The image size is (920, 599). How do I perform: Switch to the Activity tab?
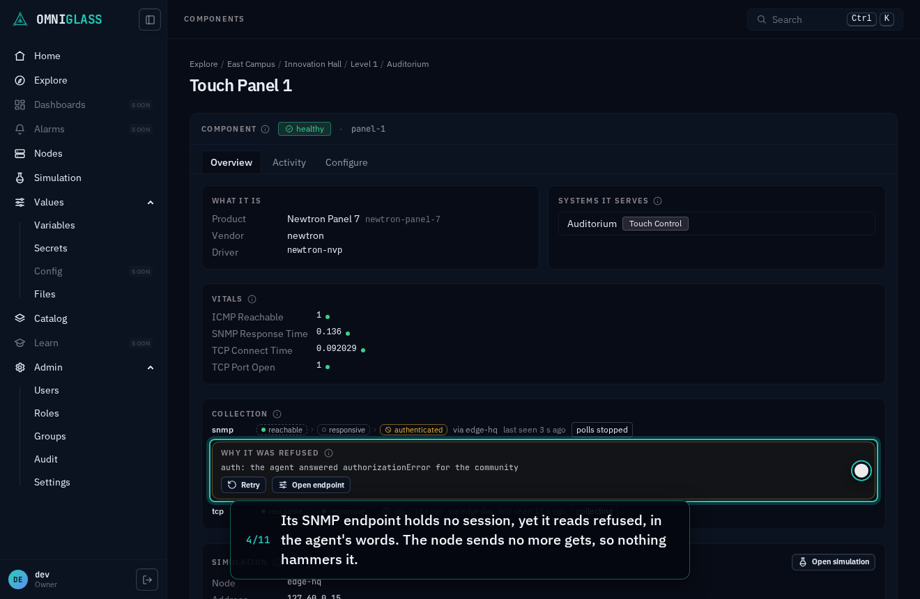tap(289, 162)
